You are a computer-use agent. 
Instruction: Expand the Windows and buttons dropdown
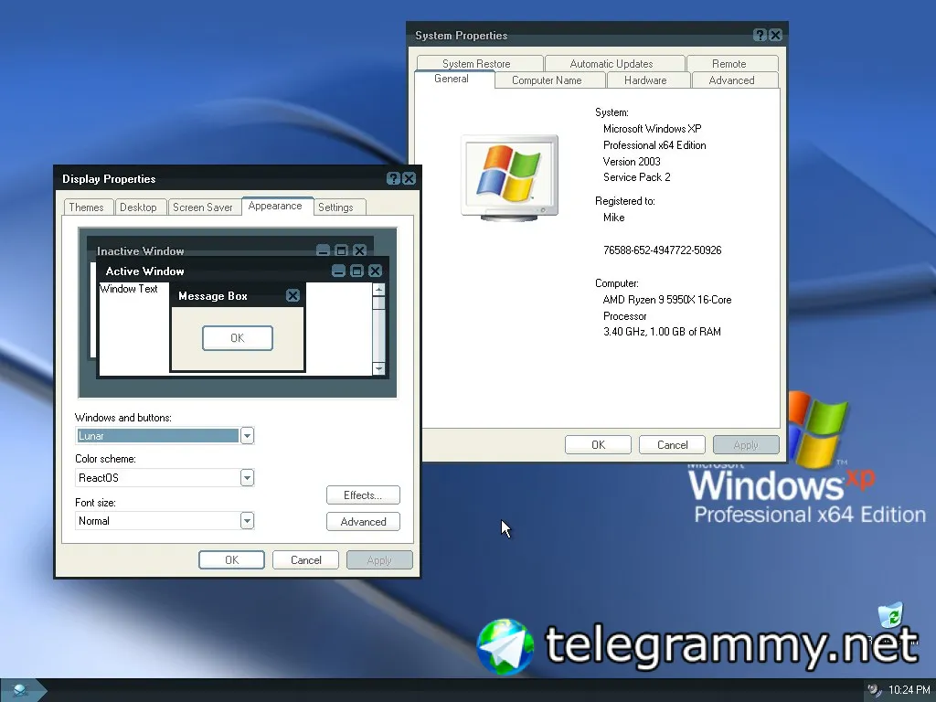(247, 436)
